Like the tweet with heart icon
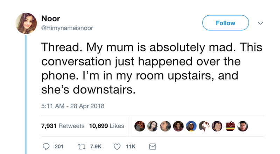The width and height of the screenshot is (280, 154). click(x=117, y=147)
